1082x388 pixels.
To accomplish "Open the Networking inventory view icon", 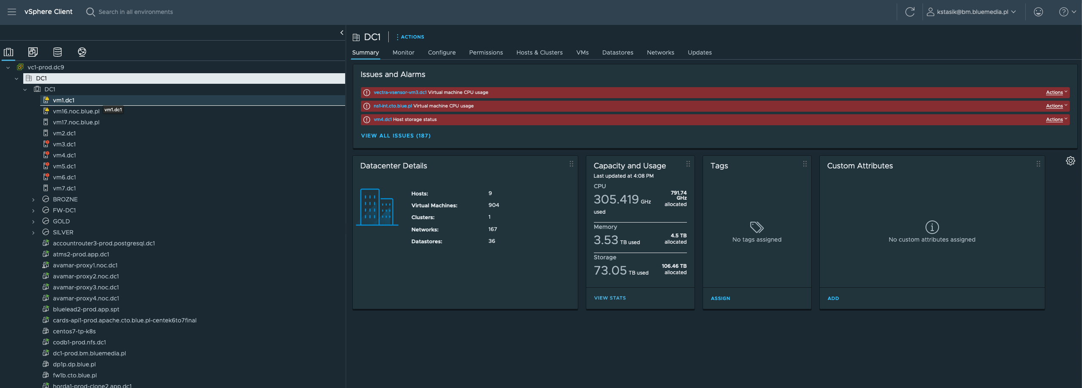I will (x=82, y=52).
